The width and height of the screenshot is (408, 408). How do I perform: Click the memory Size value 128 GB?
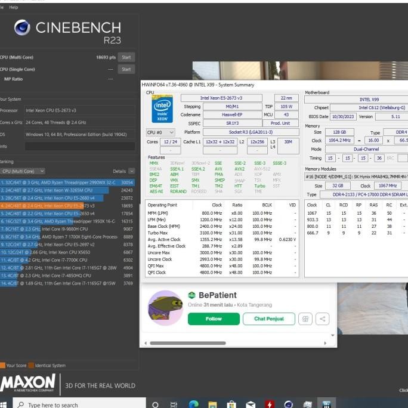point(339,132)
